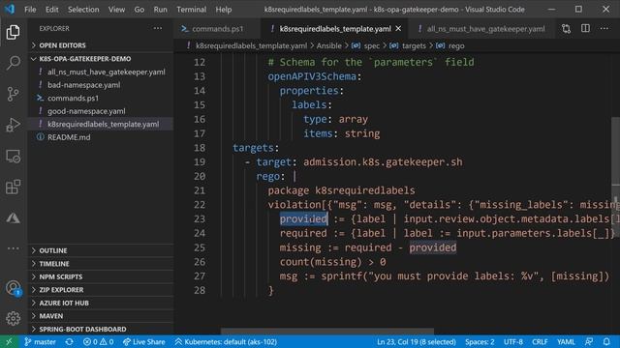This screenshot has height=348, width=620.
Task: Open errors and warnings problems indicator
Action: pos(98,341)
